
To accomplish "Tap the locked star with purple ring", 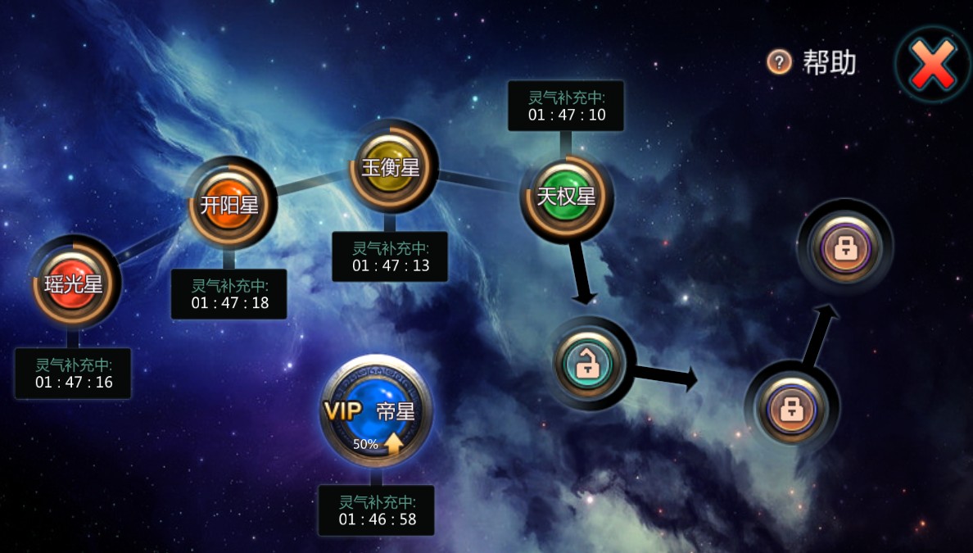I will (x=844, y=247).
